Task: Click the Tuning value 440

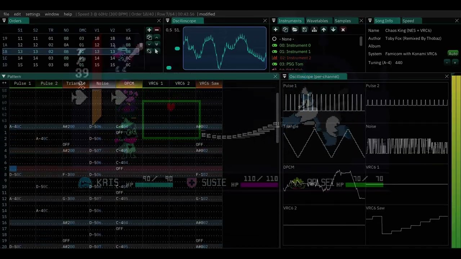Action: point(399,63)
